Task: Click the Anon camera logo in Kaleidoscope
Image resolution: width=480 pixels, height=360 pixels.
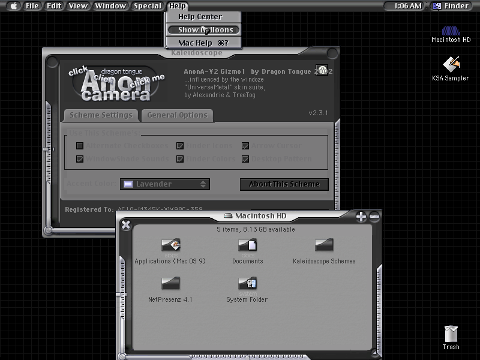Action: click(116, 83)
